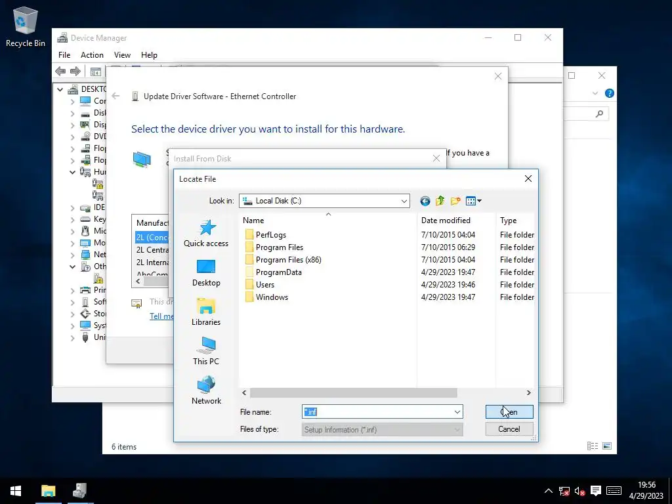
Task: Click Cancel in the Locate File dialog
Action: coord(509,429)
